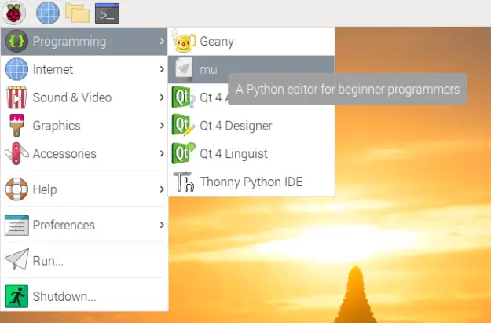491x323 pixels.
Task: Open the Raspberry Pi main menu button
Action: (13, 13)
